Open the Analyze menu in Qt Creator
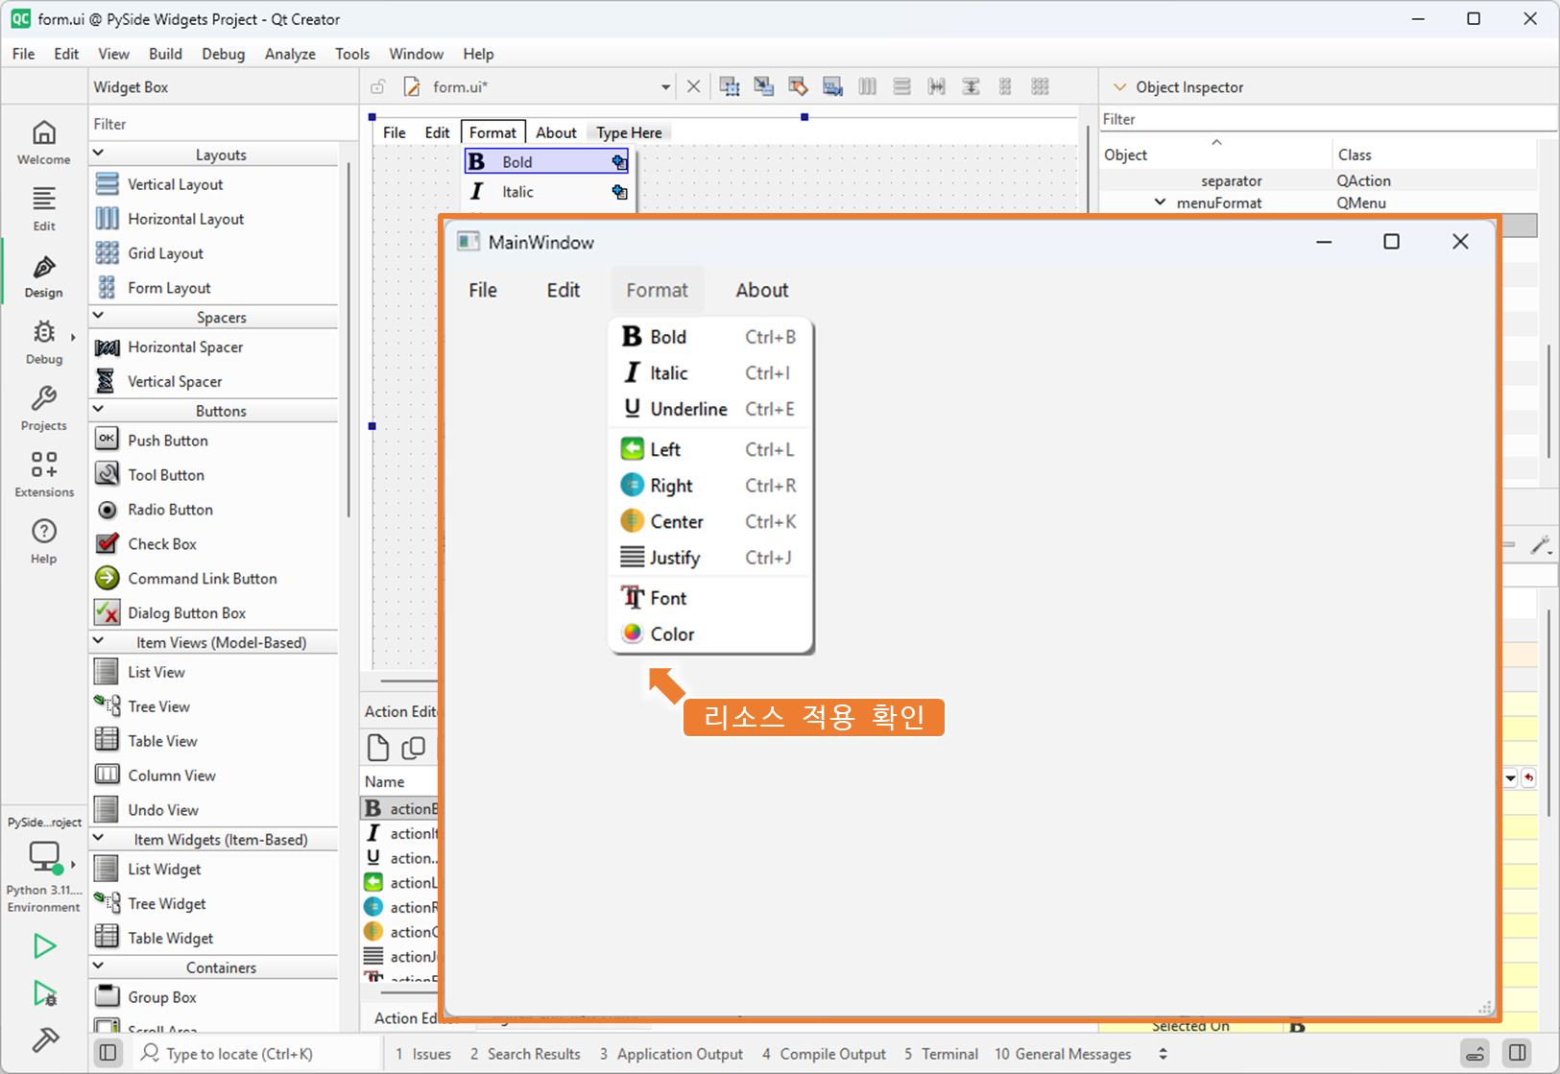 click(290, 54)
